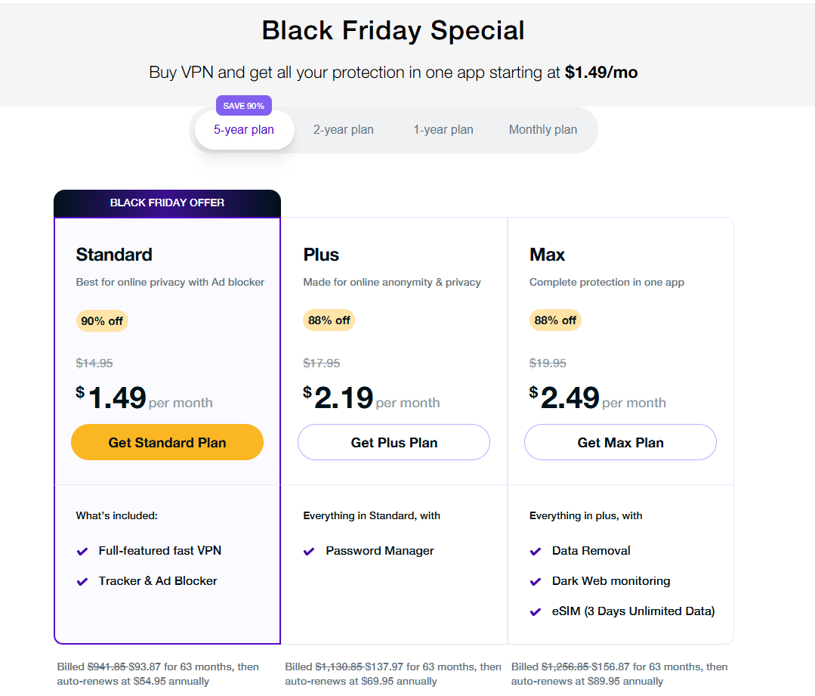Click the SAVE 90% badge

pyautogui.click(x=244, y=106)
